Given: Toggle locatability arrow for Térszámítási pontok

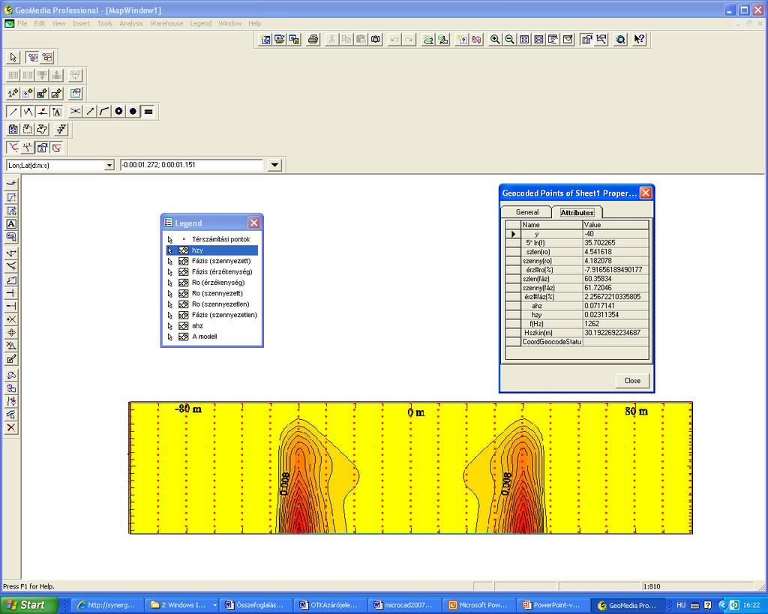Looking at the screenshot, I should pos(170,239).
